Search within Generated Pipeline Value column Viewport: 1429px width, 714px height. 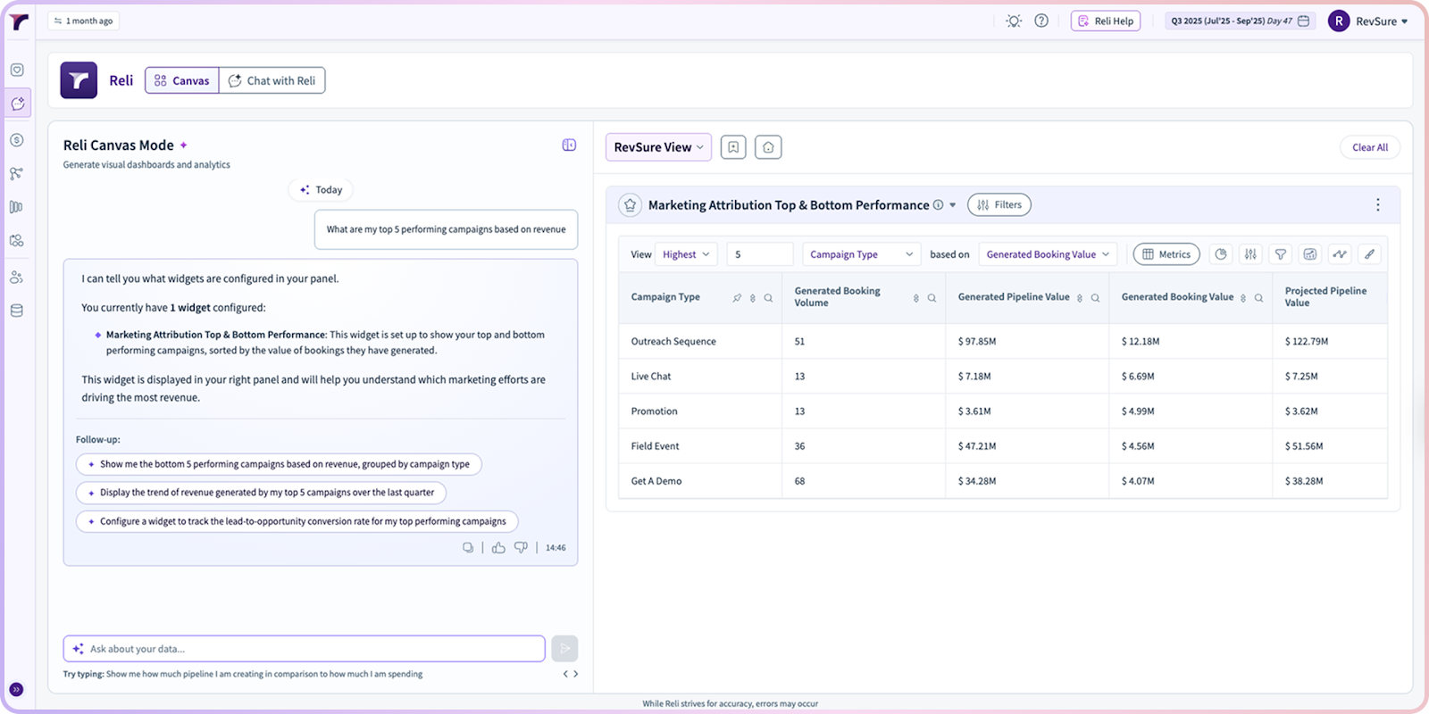[x=1095, y=298]
